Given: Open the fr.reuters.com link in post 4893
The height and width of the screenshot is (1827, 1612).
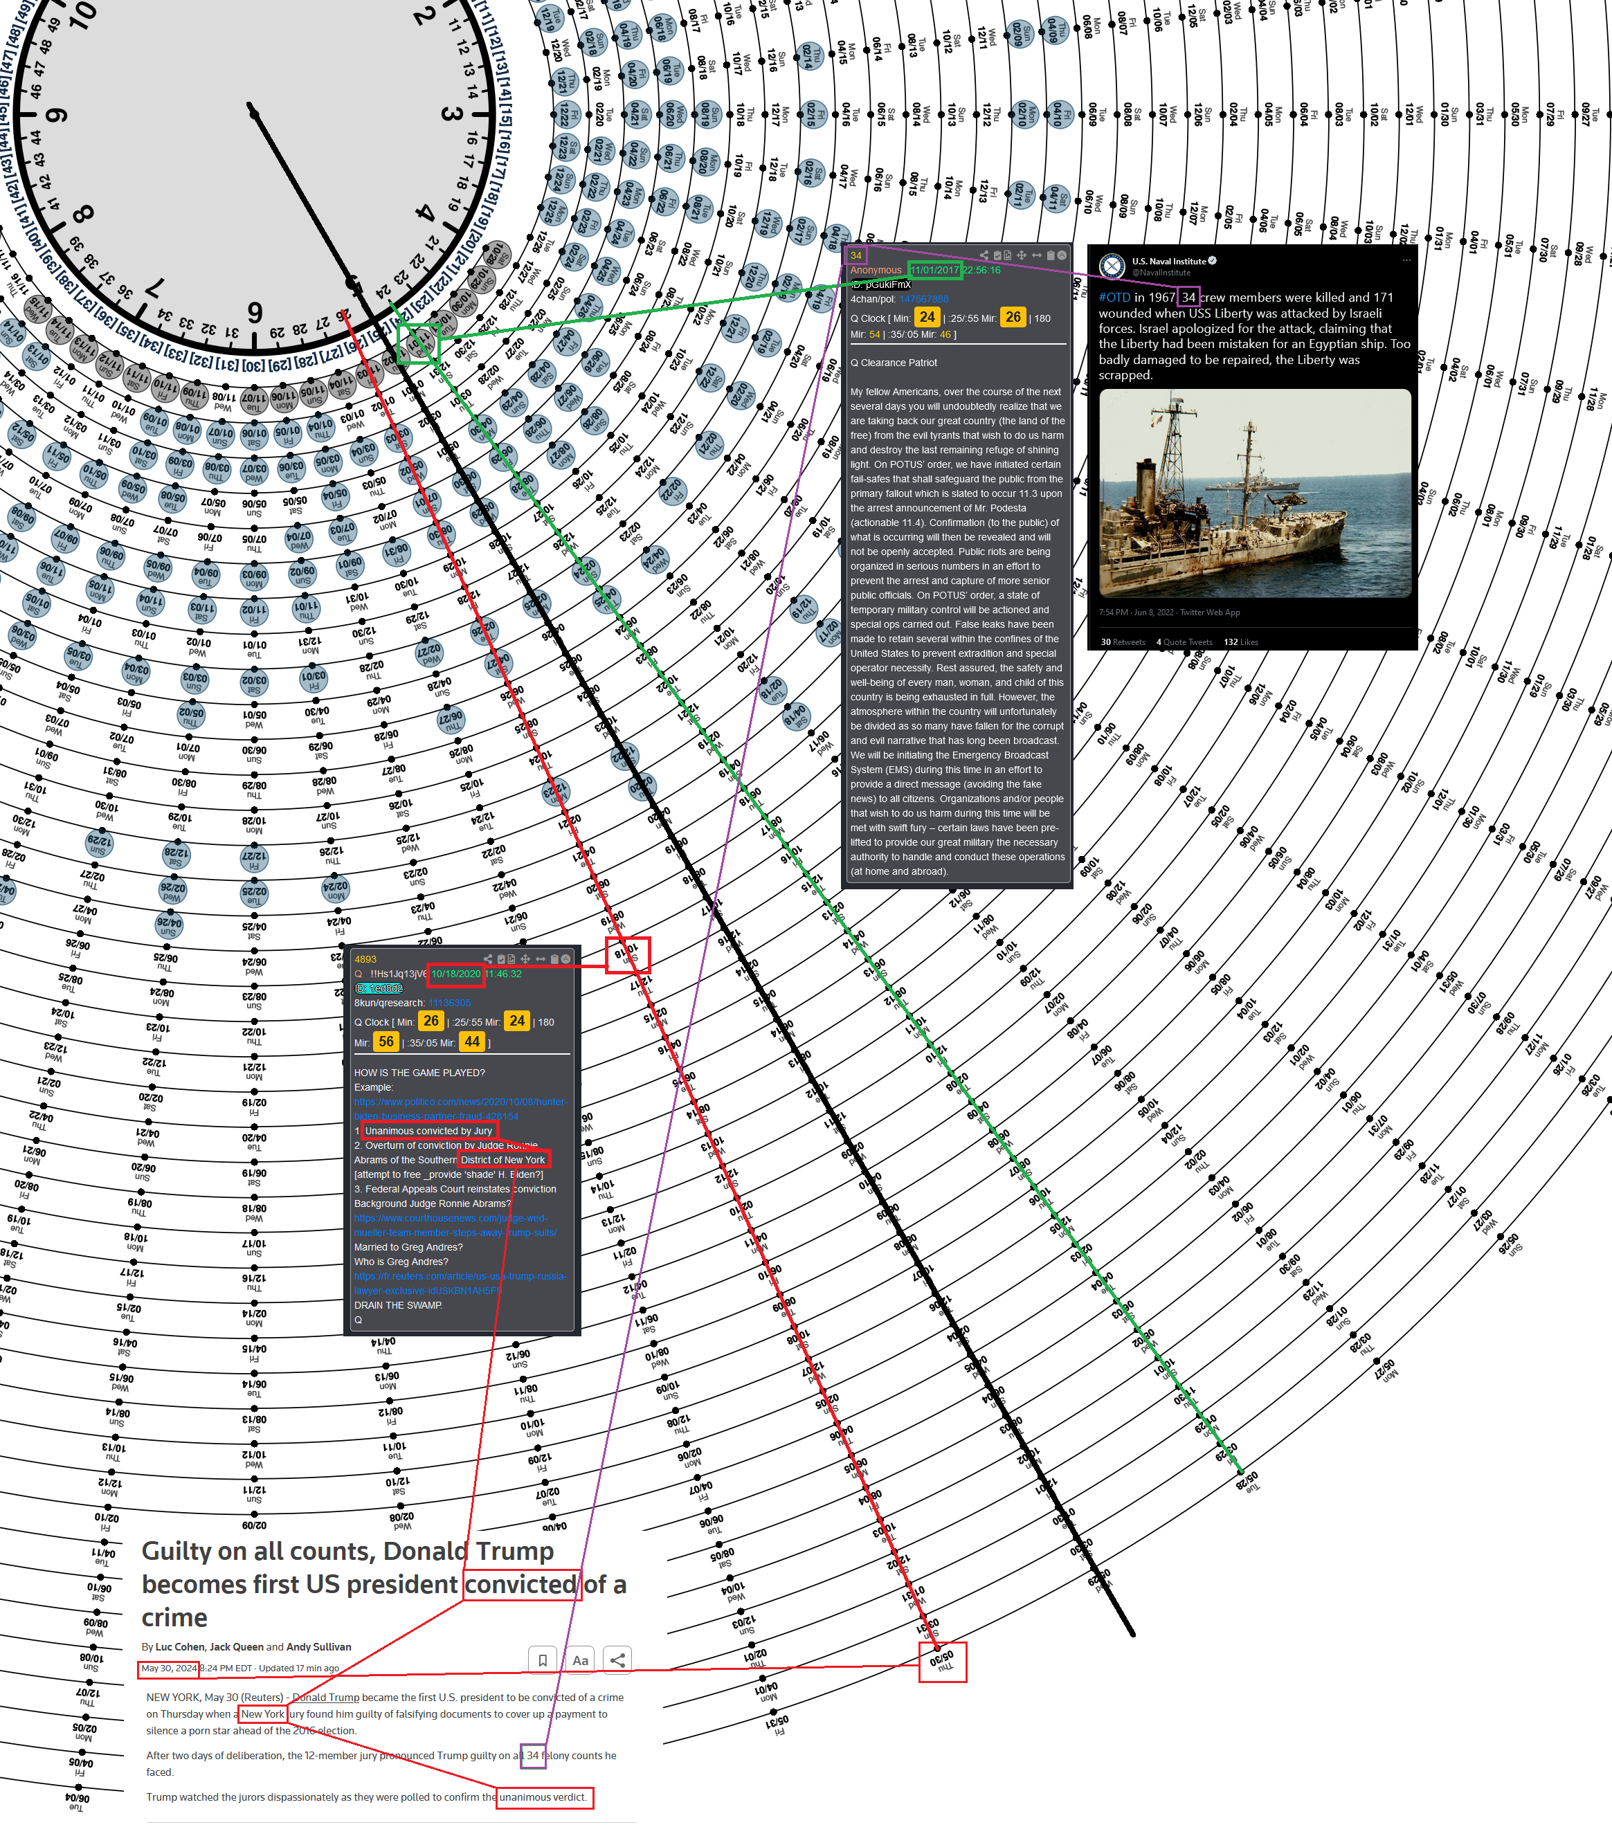Looking at the screenshot, I should pos(460,1284).
